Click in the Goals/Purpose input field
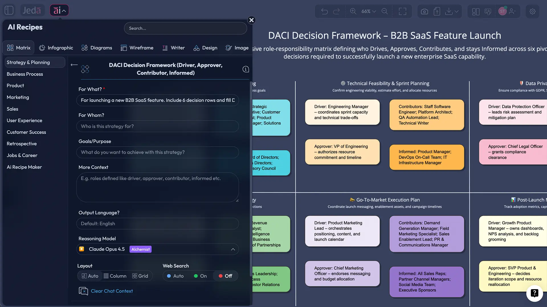 [x=158, y=152]
